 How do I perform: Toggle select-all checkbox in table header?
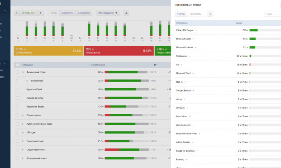[17, 65]
